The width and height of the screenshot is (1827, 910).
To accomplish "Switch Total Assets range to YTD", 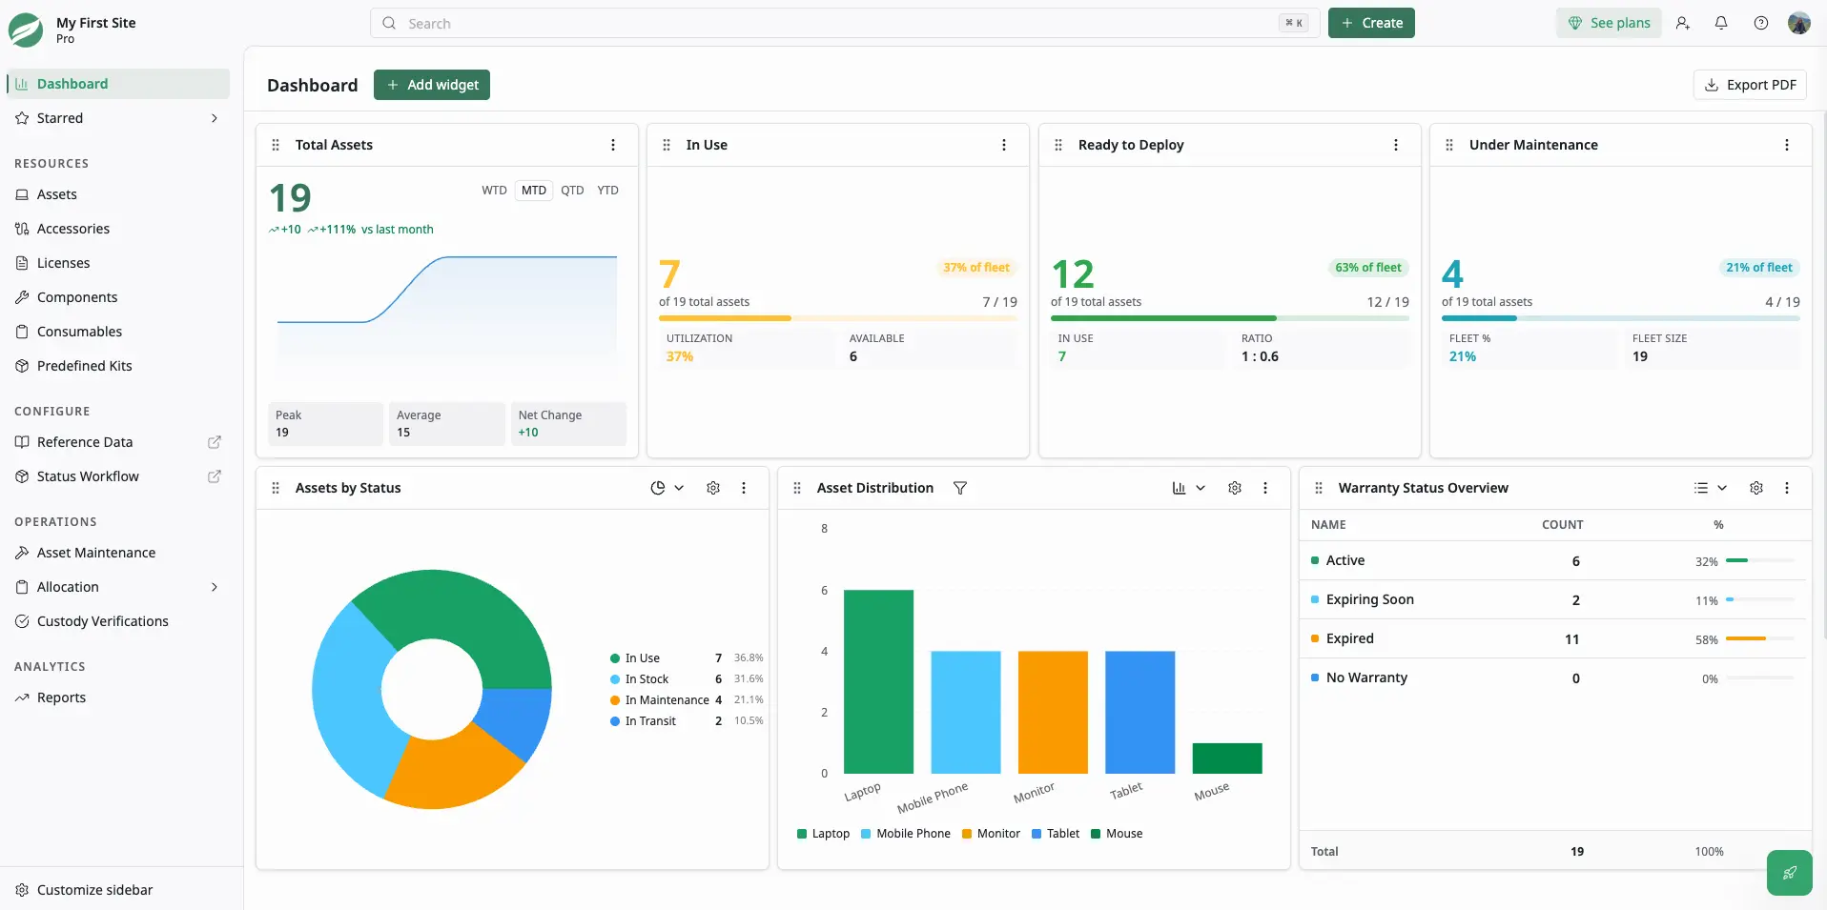I will click(x=608, y=191).
